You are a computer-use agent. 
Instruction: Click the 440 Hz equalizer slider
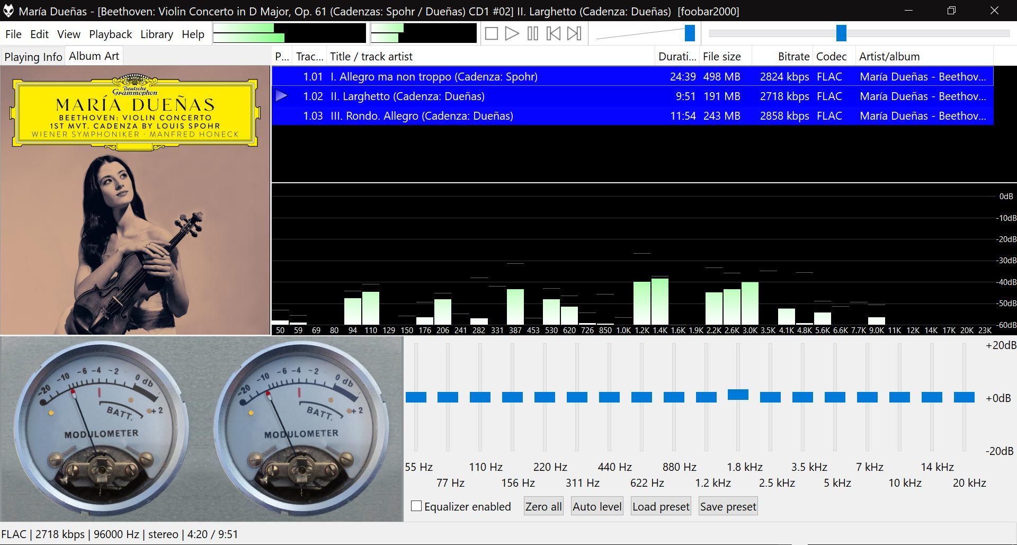(x=610, y=397)
